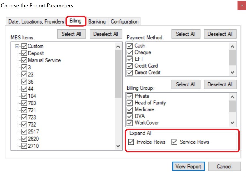246x177 pixels.
Task: Disable Expand All Service Rows
Action: 174,142
